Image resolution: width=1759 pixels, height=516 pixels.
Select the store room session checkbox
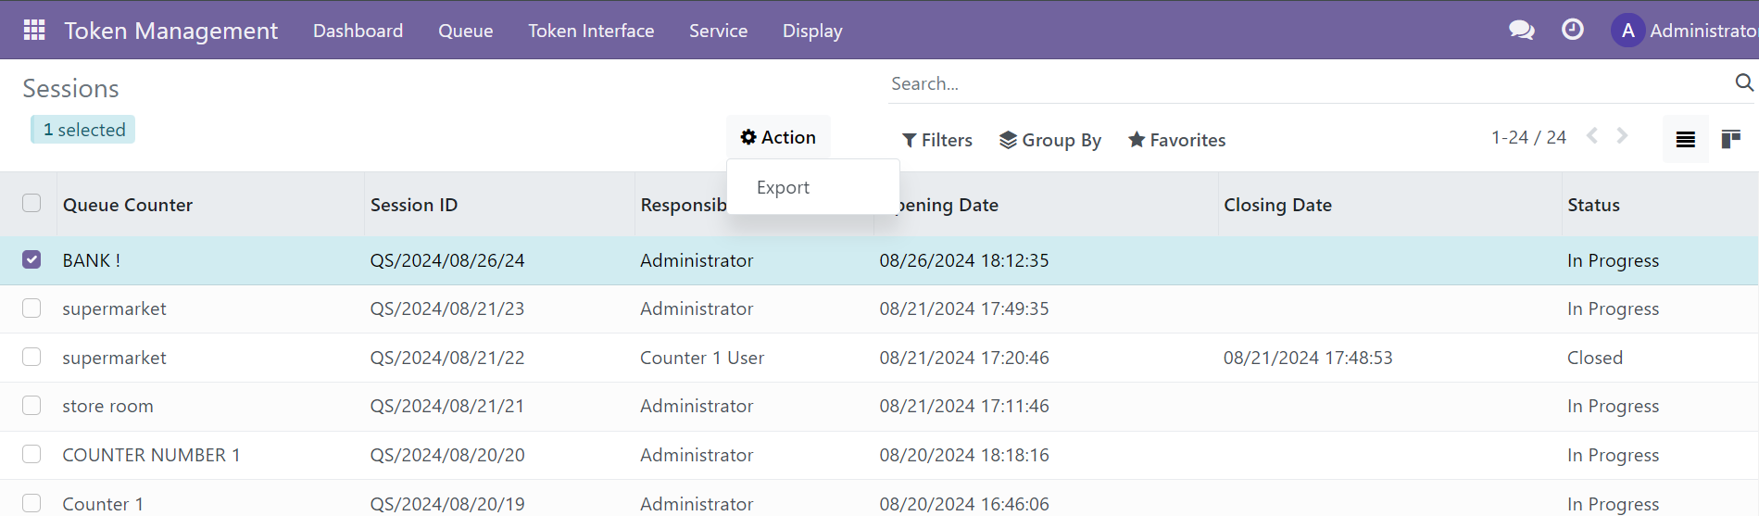[x=31, y=406]
